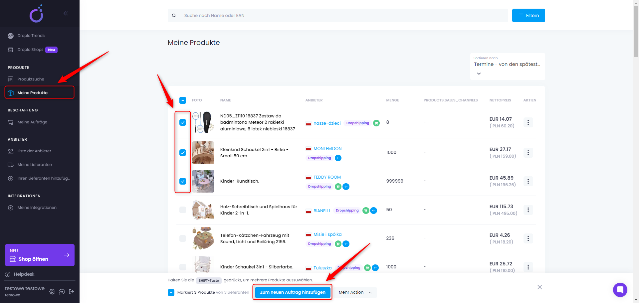Viewport: 639px width, 303px height.
Task: Open Ihren Lieferanten hinzufügen
Action: 44,178
